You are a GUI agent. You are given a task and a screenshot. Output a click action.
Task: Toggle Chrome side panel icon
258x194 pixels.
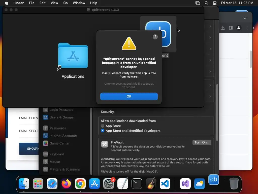click(x=231, y=28)
